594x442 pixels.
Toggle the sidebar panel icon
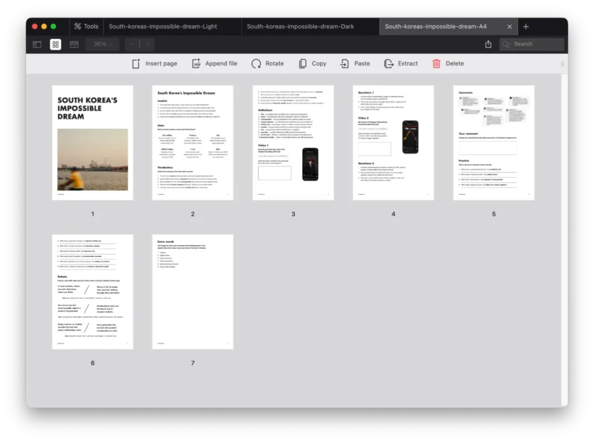(37, 44)
